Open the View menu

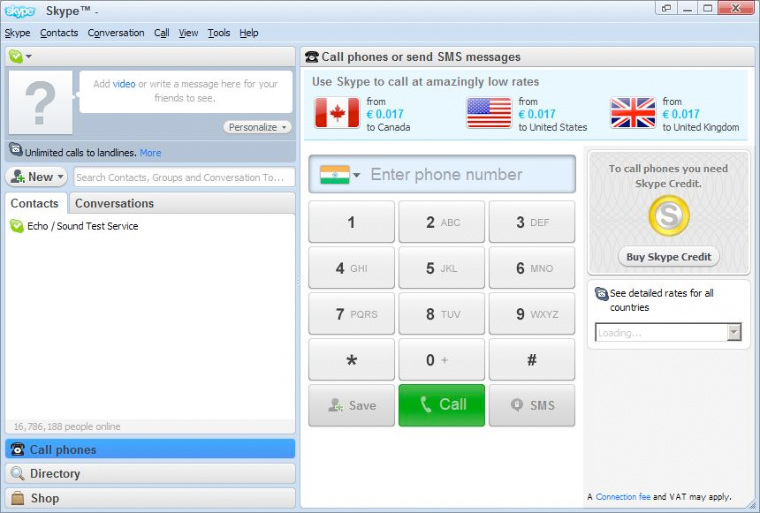pos(188,33)
